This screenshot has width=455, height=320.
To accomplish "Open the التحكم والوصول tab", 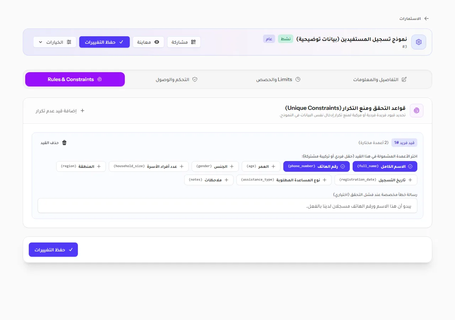I will [177, 79].
